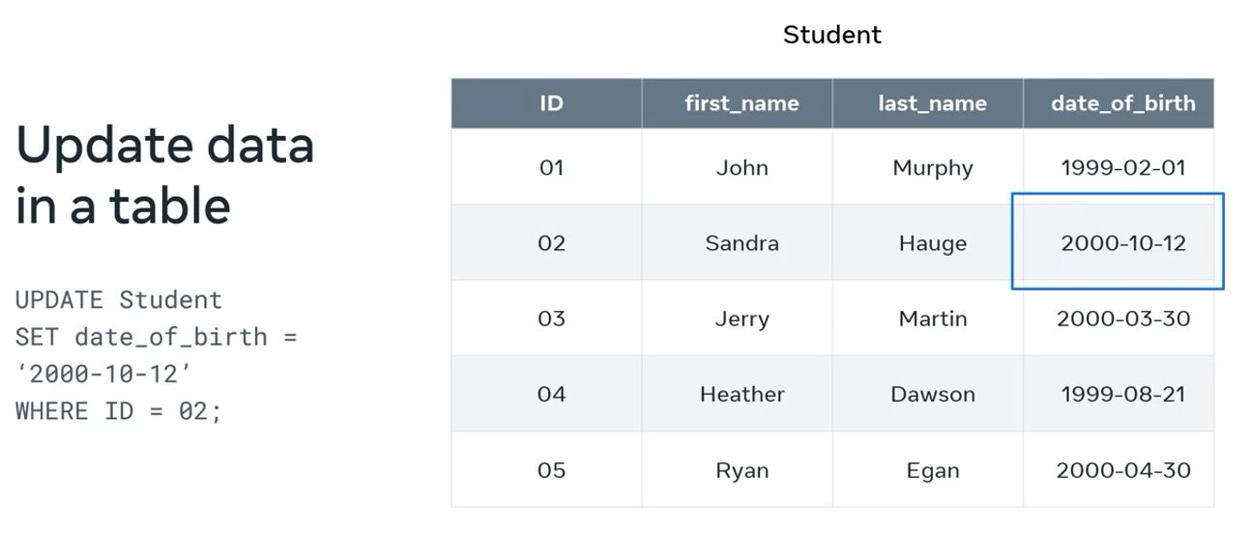Click the Jerry cell in the table
The height and width of the screenshot is (554, 1250).
point(741,319)
